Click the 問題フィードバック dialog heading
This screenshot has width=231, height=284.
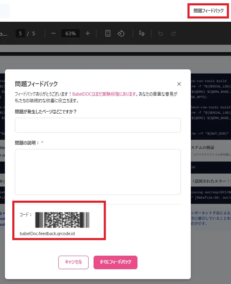point(36,84)
